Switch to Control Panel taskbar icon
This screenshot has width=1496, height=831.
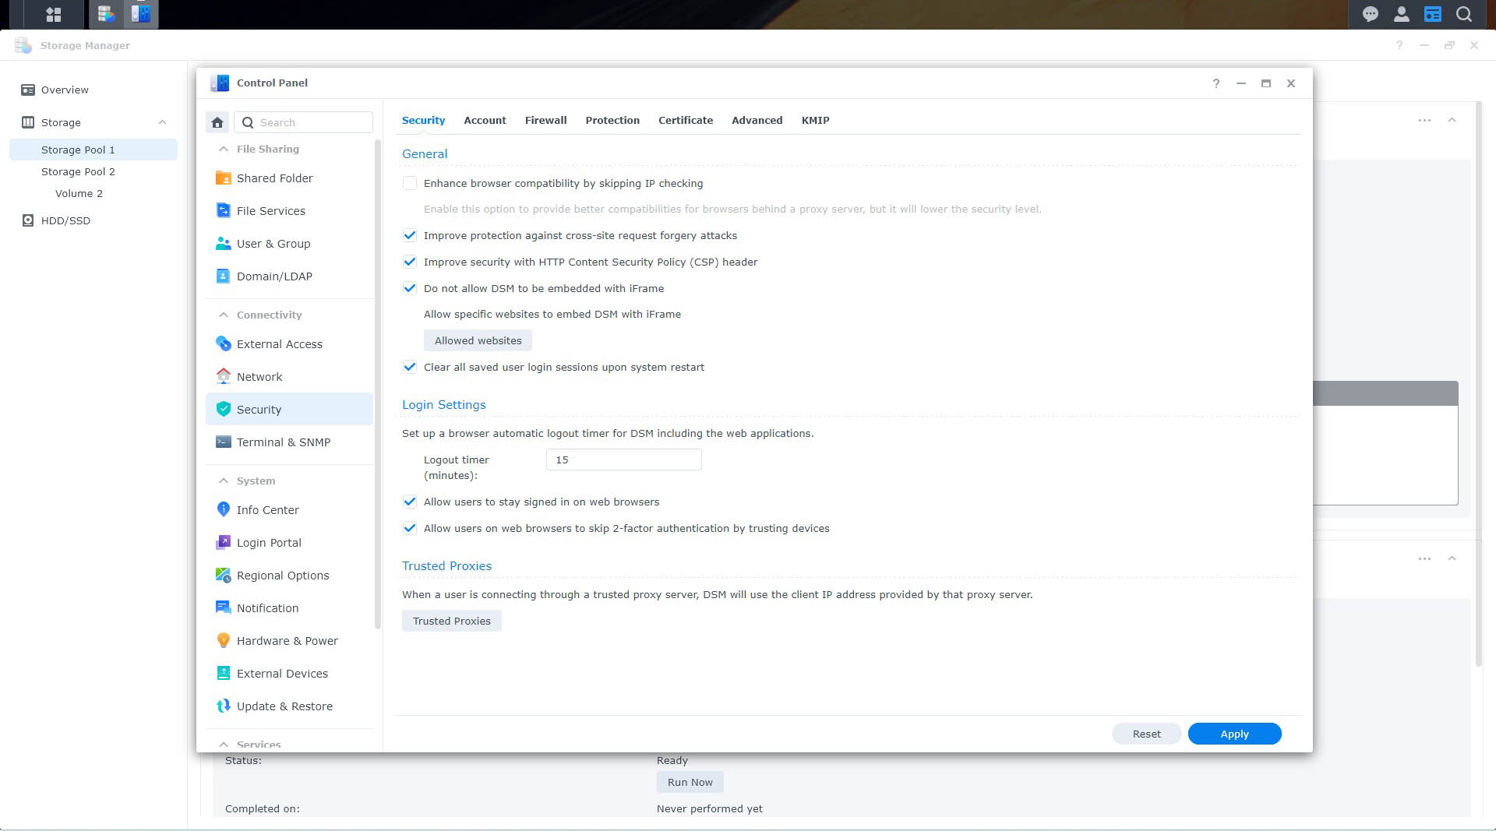pyautogui.click(x=141, y=14)
